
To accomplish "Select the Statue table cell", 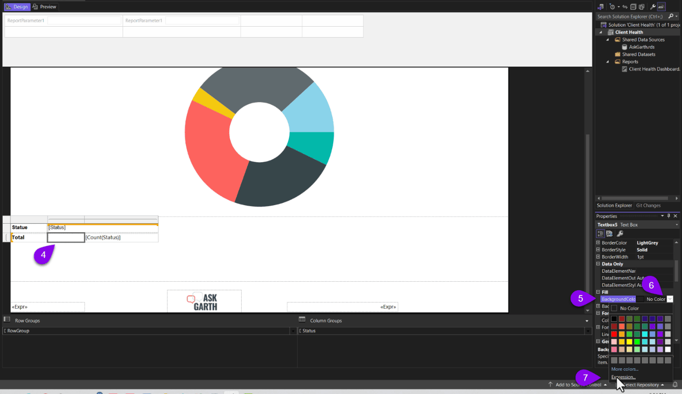I will [29, 227].
